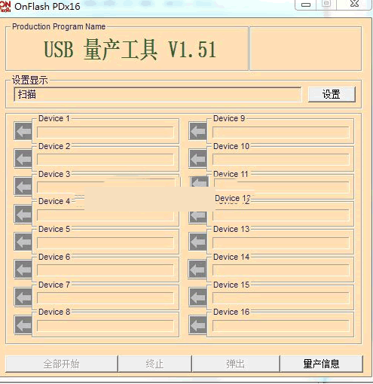This screenshot has height=384, width=373.
Task: Click the OnFlash logo in title bar
Action: (5, 6)
